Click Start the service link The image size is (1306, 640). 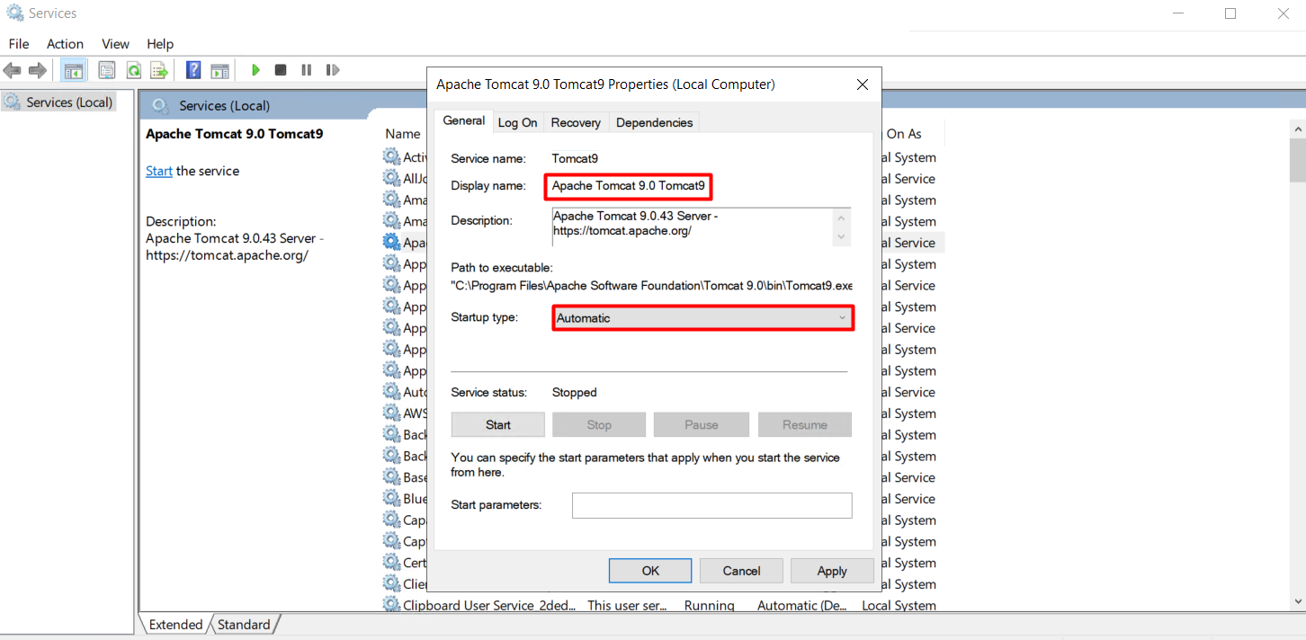pyautogui.click(x=158, y=170)
